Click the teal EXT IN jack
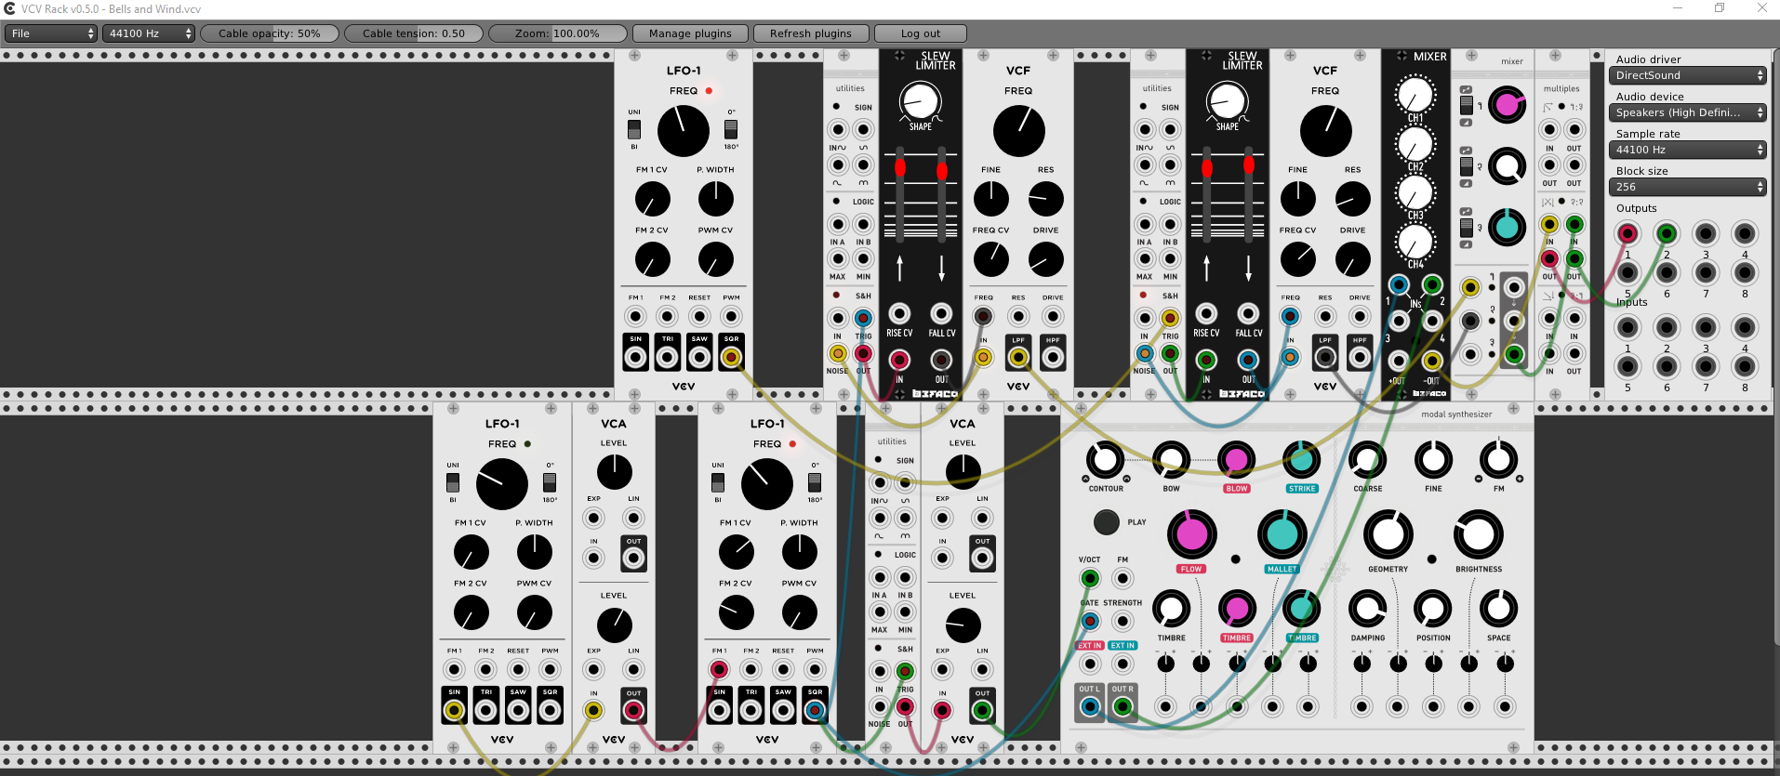Viewport: 1780px width, 776px height. 1122,664
